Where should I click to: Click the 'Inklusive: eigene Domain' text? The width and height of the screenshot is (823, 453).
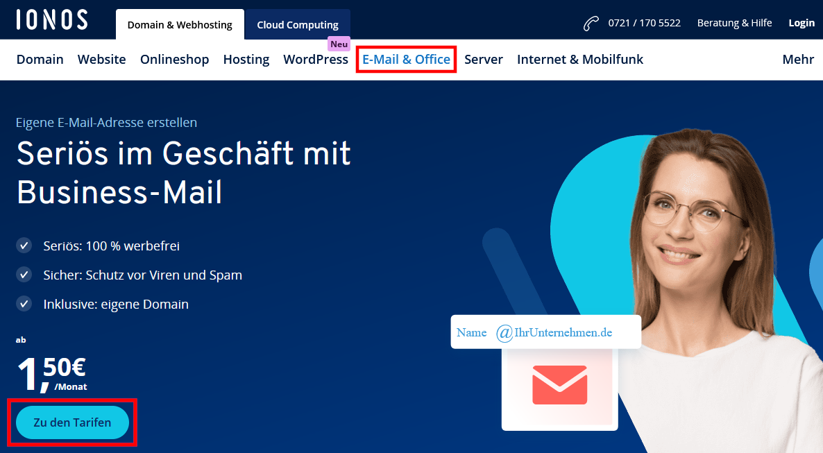pos(116,305)
